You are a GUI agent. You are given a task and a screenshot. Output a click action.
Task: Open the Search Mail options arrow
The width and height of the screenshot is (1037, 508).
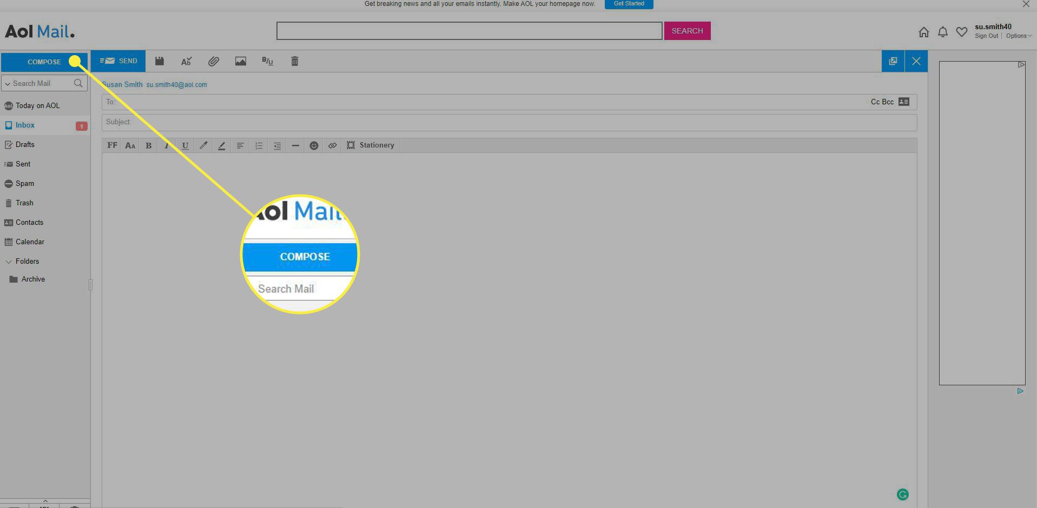point(8,84)
